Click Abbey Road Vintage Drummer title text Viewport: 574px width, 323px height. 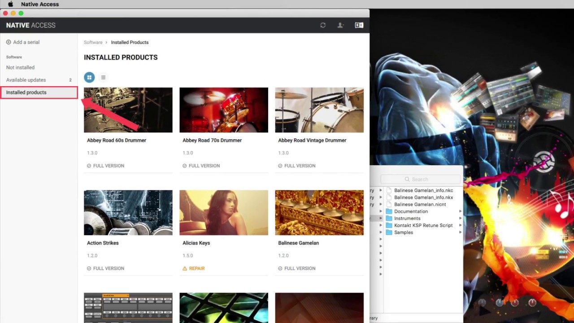point(312,140)
